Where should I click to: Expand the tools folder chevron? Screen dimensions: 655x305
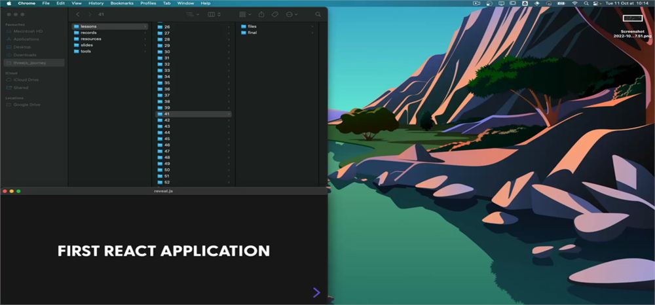(145, 51)
